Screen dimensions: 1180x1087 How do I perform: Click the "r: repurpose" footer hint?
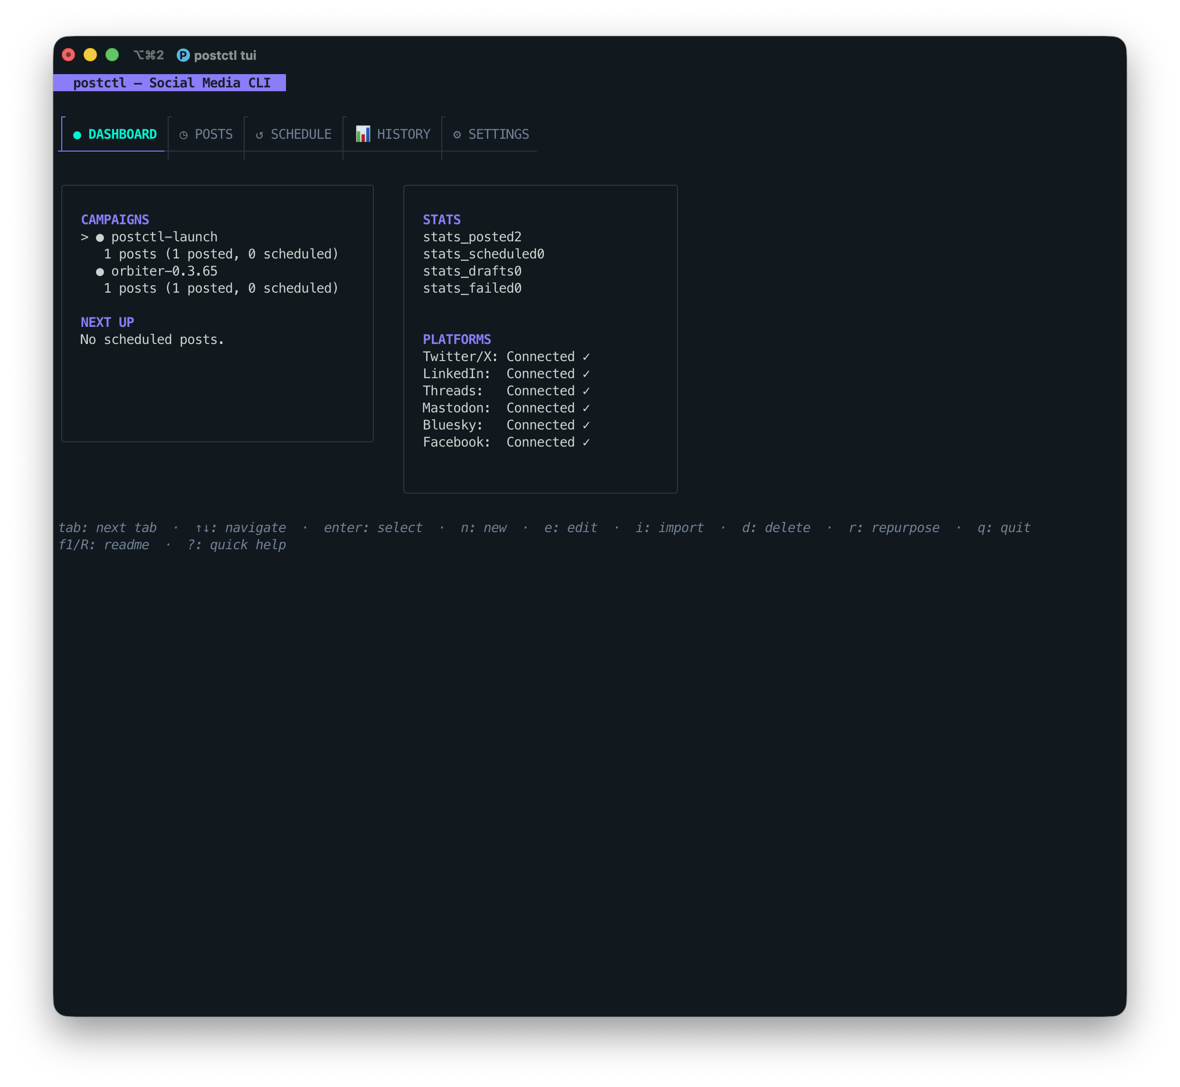pos(894,528)
